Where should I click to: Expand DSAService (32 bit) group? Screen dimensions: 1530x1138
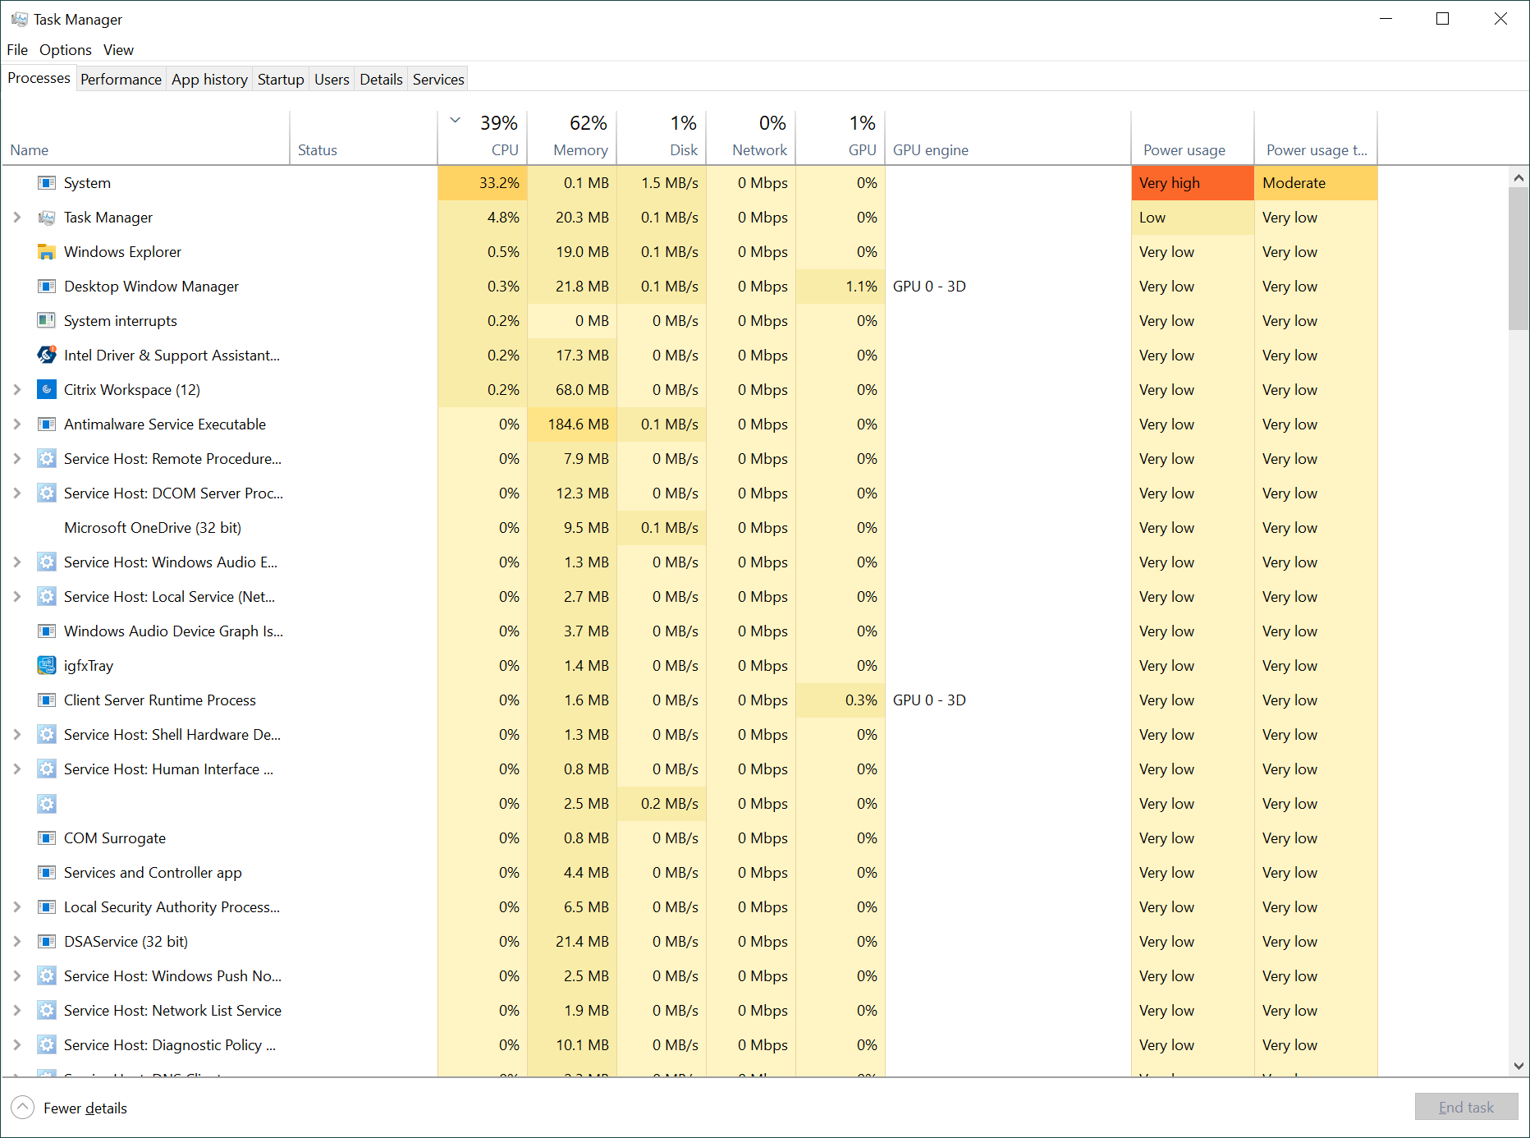coord(16,942)
